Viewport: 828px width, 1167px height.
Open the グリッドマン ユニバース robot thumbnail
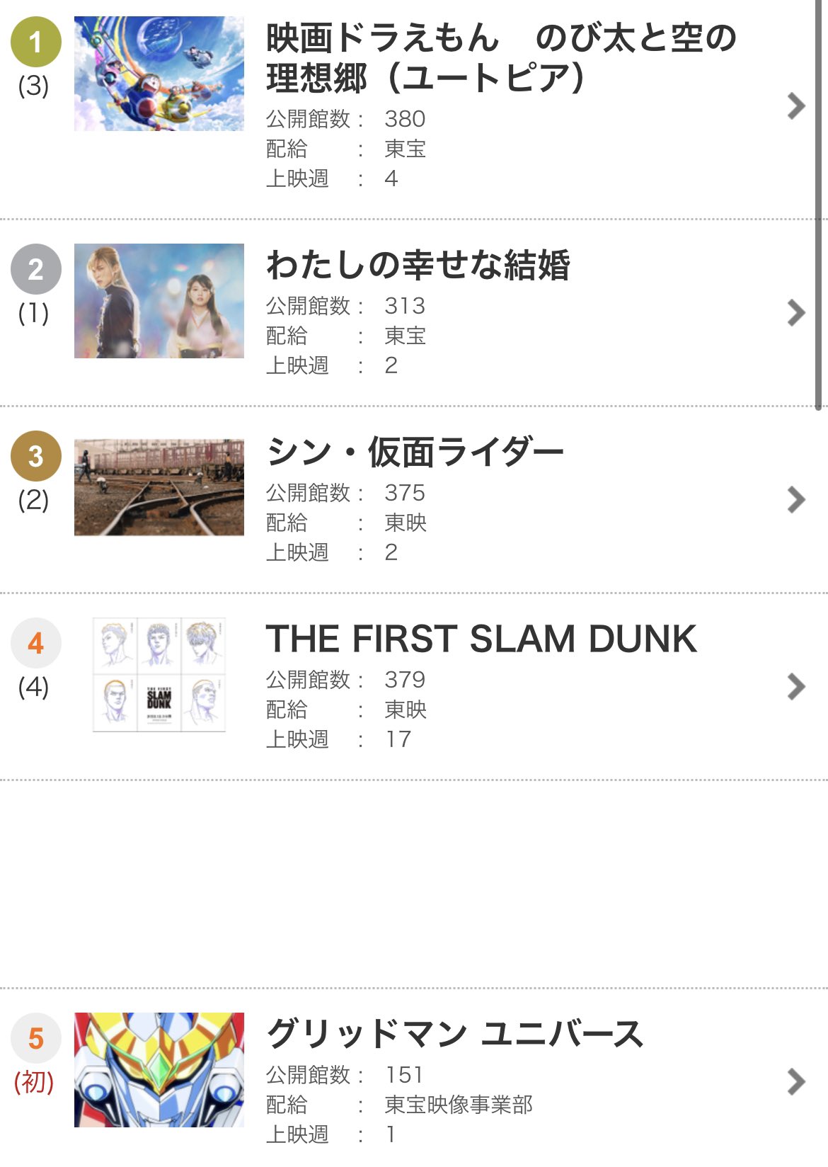point(159,1069)
